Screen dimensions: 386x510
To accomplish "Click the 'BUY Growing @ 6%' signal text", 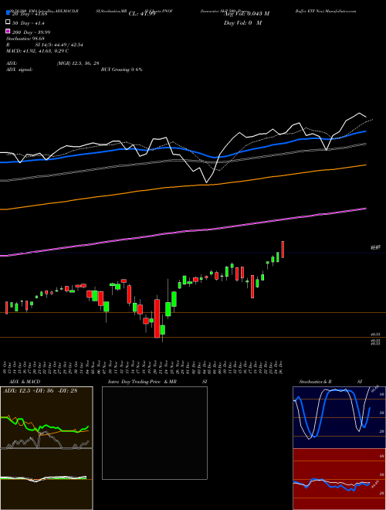I will click(x=121, y=70).
